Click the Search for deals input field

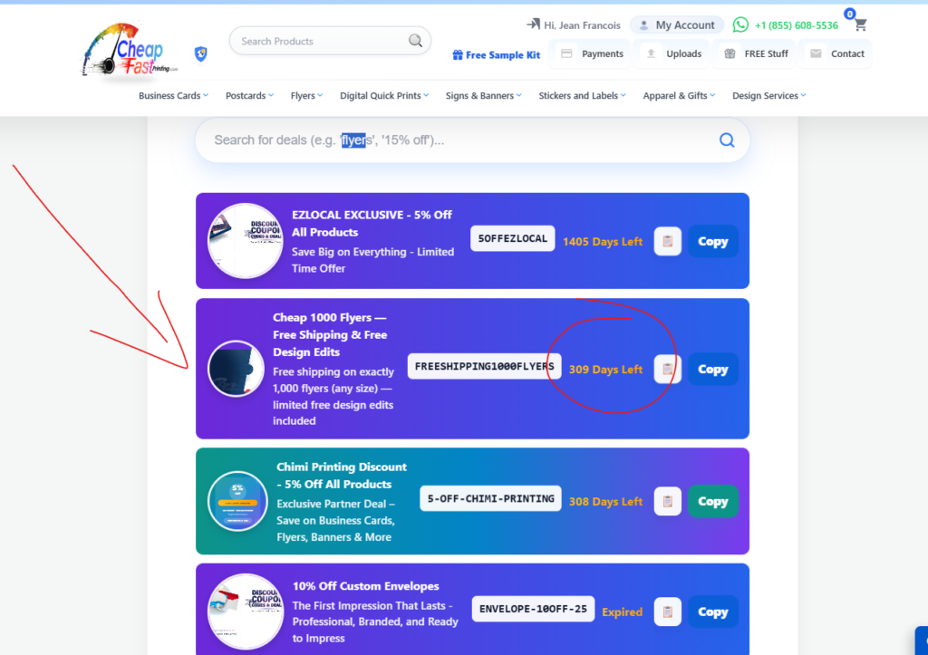[453, 140]
